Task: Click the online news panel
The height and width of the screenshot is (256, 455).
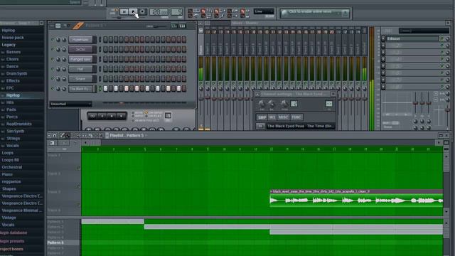Action: 315,13
